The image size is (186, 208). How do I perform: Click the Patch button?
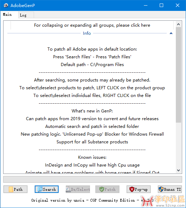click(107, 189)
